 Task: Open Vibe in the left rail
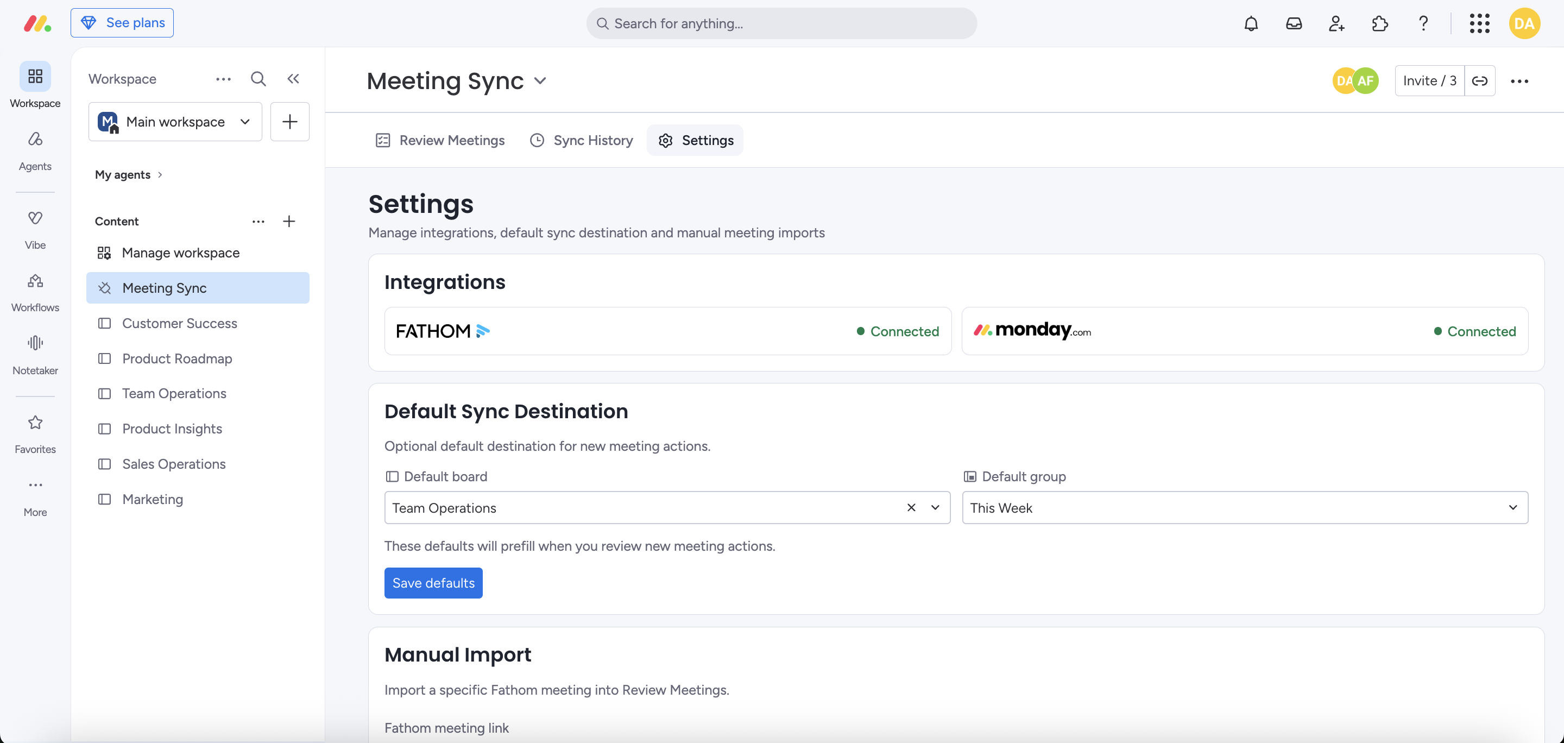[x=35, y=229]
